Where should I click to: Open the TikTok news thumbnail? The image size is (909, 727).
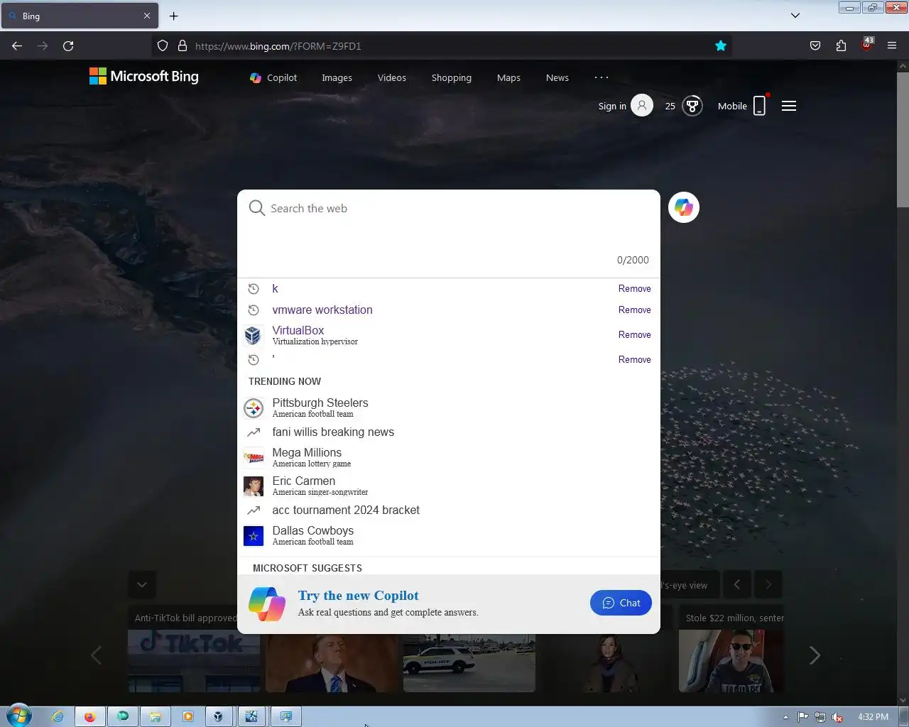pyautogui.click(x=193, y=661)
